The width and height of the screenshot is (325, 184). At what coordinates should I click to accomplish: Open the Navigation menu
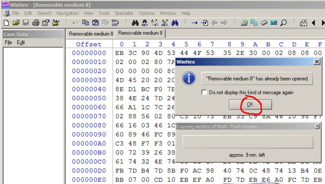click(68, 13)
